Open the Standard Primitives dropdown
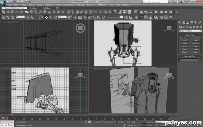This screenshot has width=203, height=127. point(190,31)
